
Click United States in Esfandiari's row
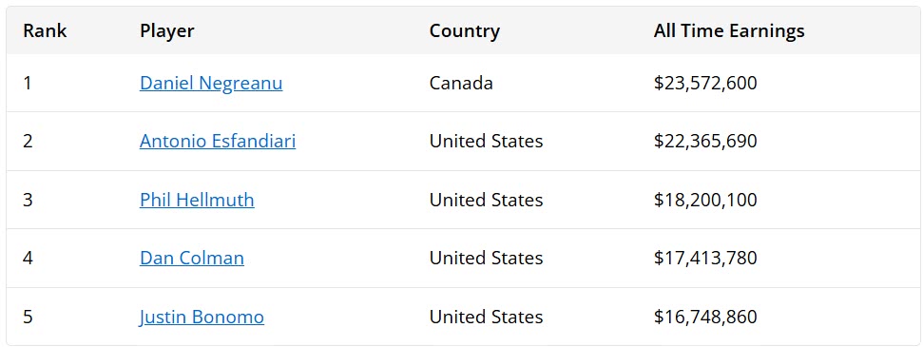(x=487, y=142)
